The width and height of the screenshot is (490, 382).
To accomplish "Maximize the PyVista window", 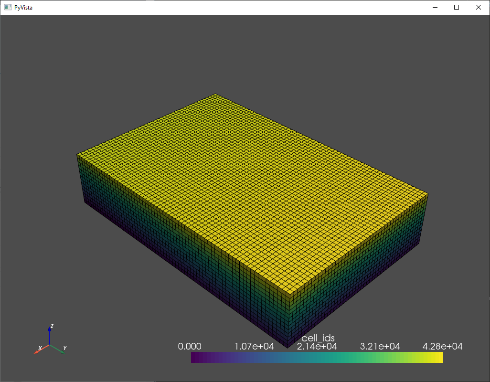I will [457, 7].
